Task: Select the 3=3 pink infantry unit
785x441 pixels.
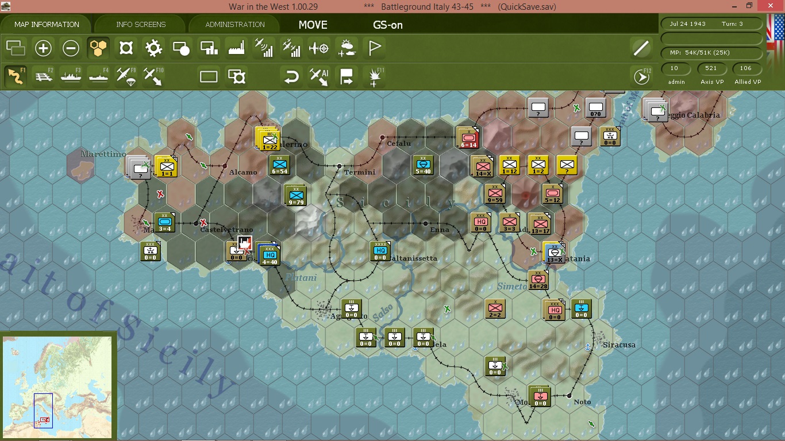Action: (x=510, y=223)
